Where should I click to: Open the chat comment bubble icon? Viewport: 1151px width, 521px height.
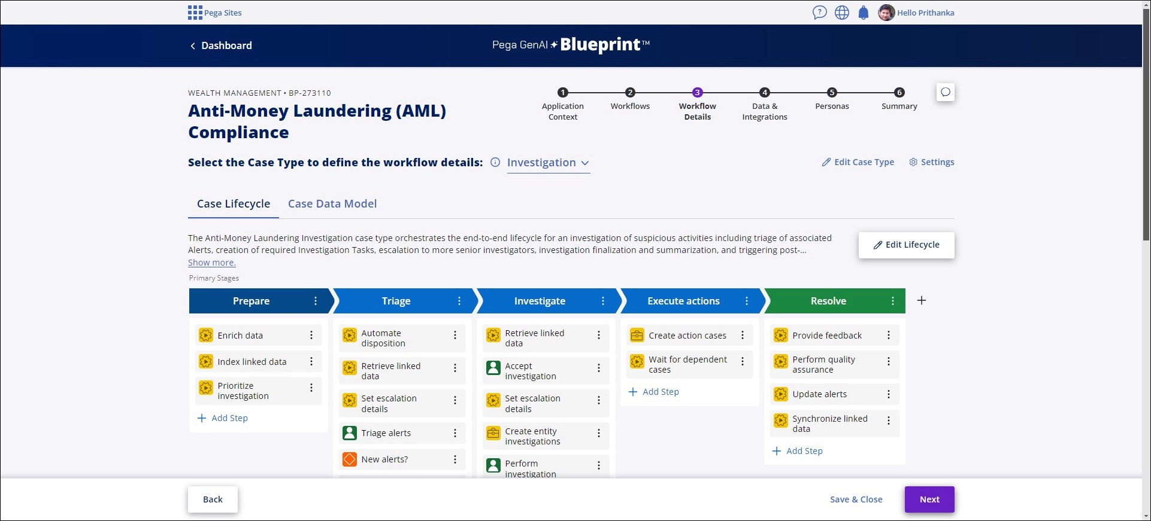tap(946, 92)
